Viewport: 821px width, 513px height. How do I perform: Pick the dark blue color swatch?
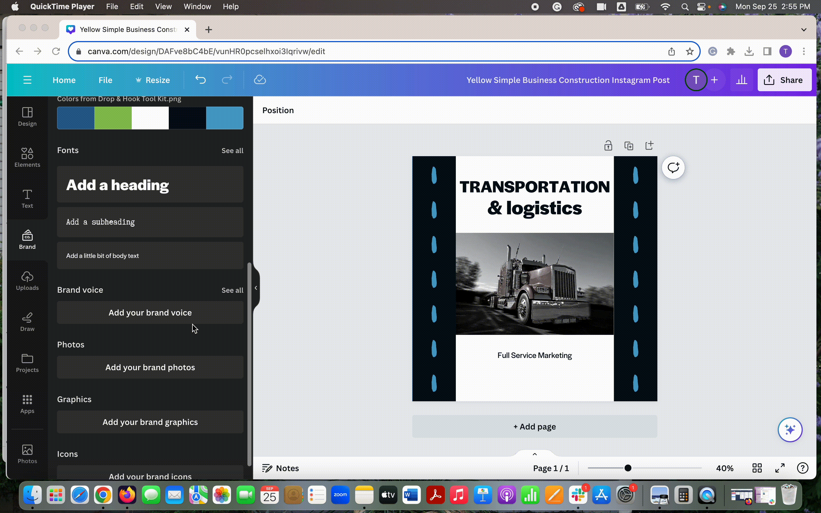[x=76, y=118]
